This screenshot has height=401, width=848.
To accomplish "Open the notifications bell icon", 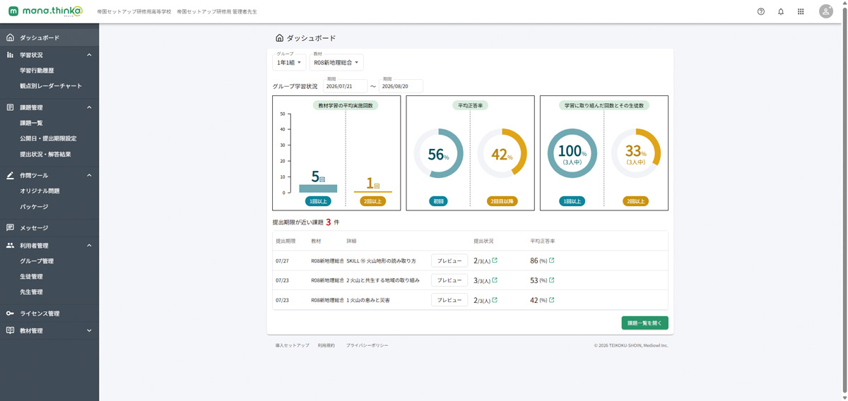I will [781, 11].
